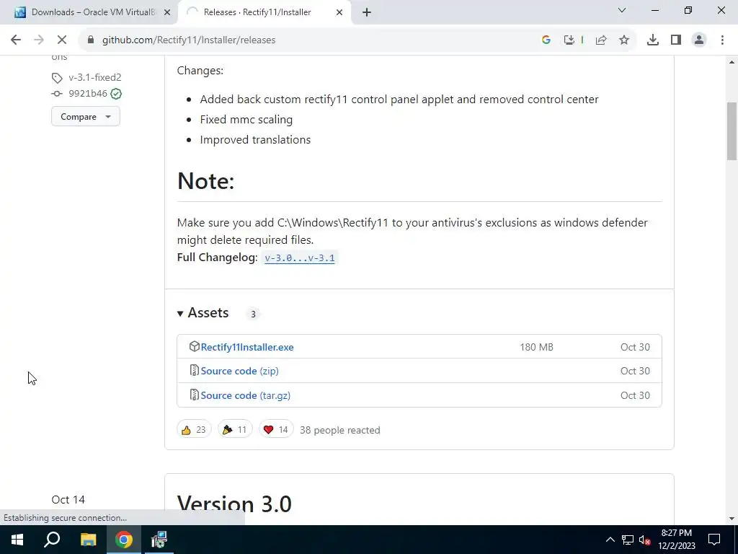The height and width of the screenshot is (554, 738).
Task: Download Rectify11Installer.exe
Action: coord(247,347)
